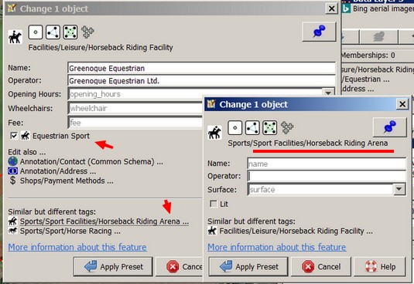Click Operator field with Greenoque Equestrian Ltd.

coord(201,80)
